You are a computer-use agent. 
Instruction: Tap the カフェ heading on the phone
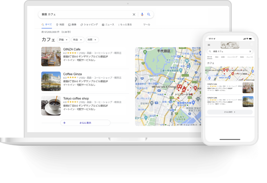211,63
